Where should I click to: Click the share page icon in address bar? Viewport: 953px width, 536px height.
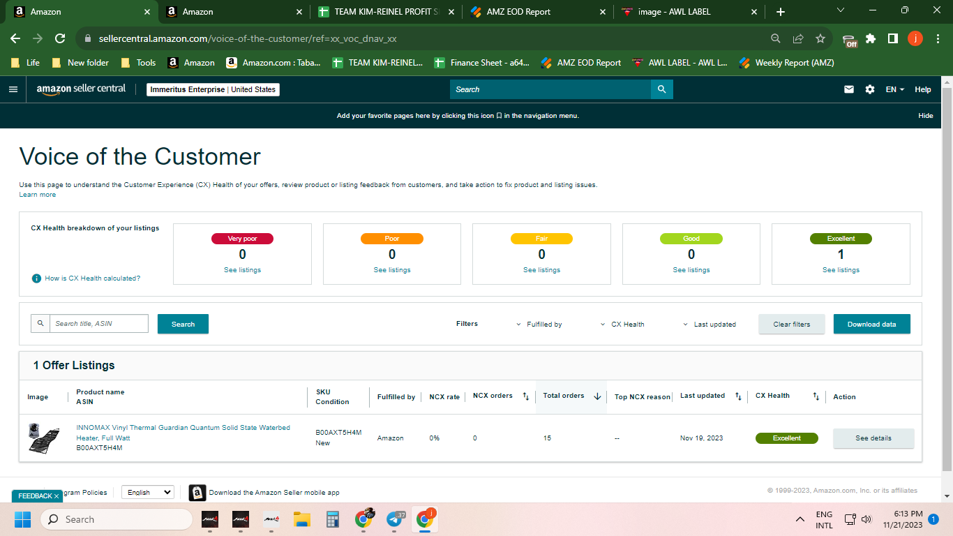(x=798, y=38)
